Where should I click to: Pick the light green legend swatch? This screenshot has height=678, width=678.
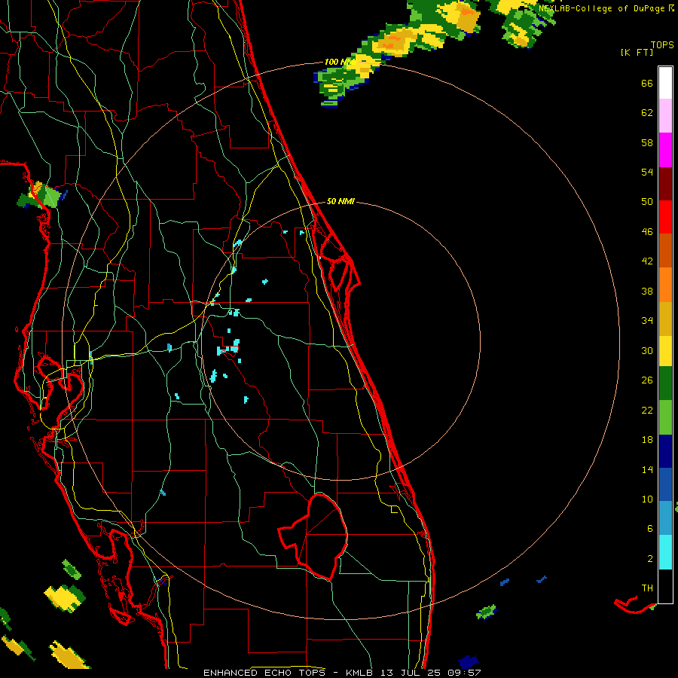tap(665, 417)
